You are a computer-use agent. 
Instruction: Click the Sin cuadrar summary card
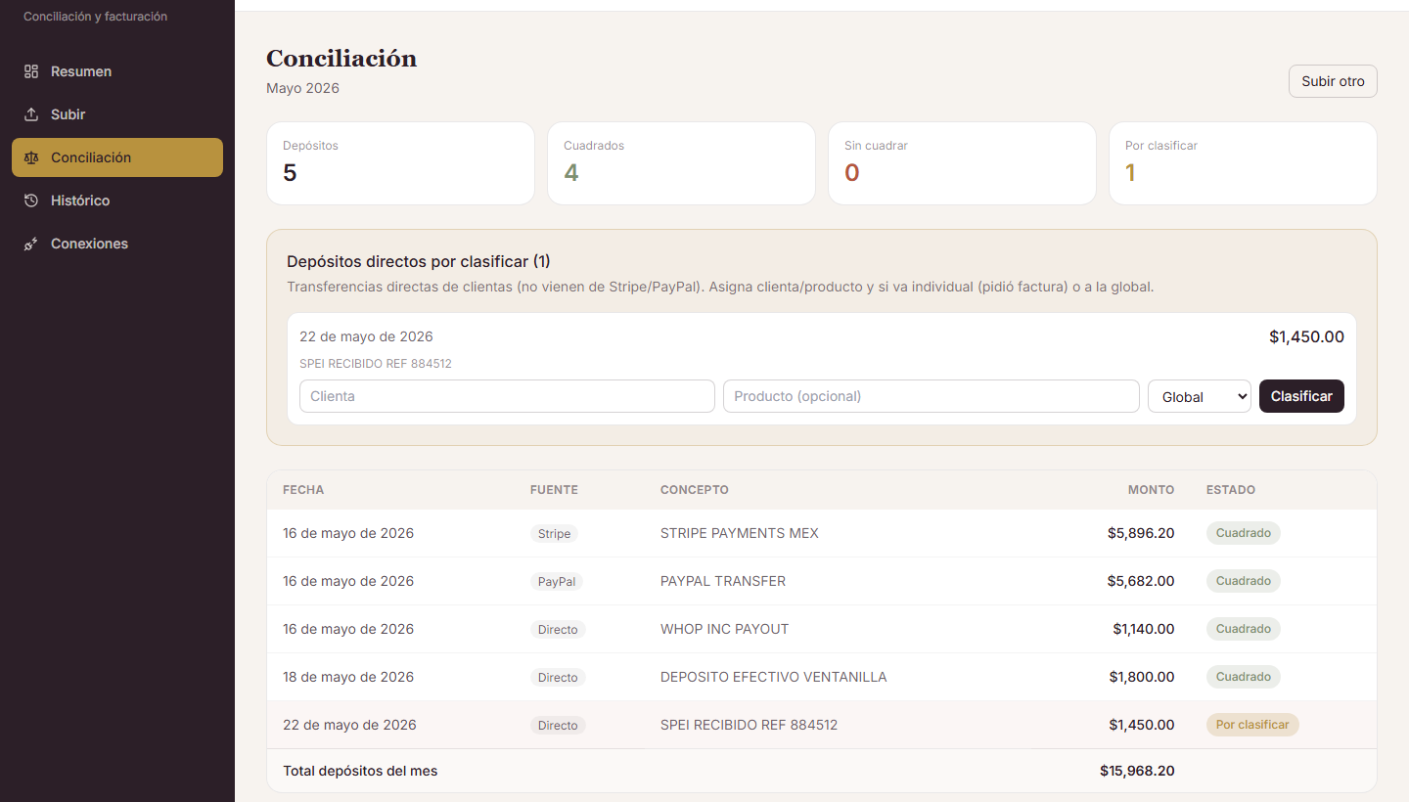point(962,163)
